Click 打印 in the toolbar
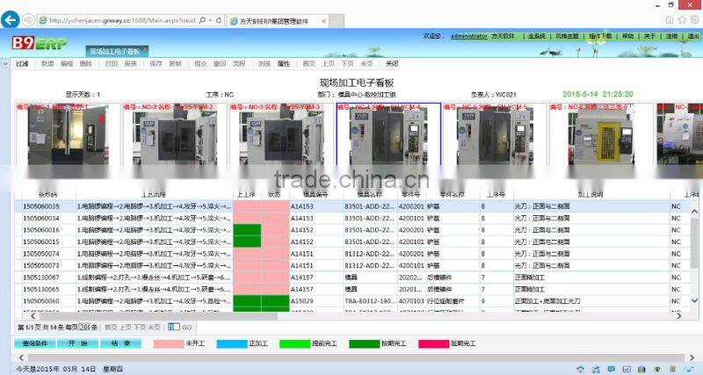 tap(111, 64)
